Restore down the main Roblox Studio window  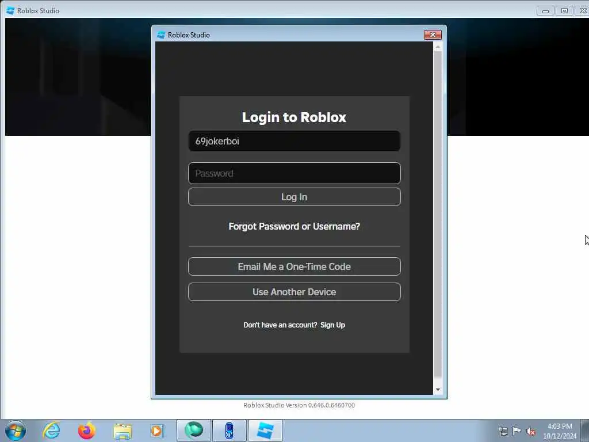(564, 11)
